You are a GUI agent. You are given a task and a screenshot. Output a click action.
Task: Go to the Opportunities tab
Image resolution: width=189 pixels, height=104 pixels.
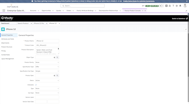click(46, 11)
